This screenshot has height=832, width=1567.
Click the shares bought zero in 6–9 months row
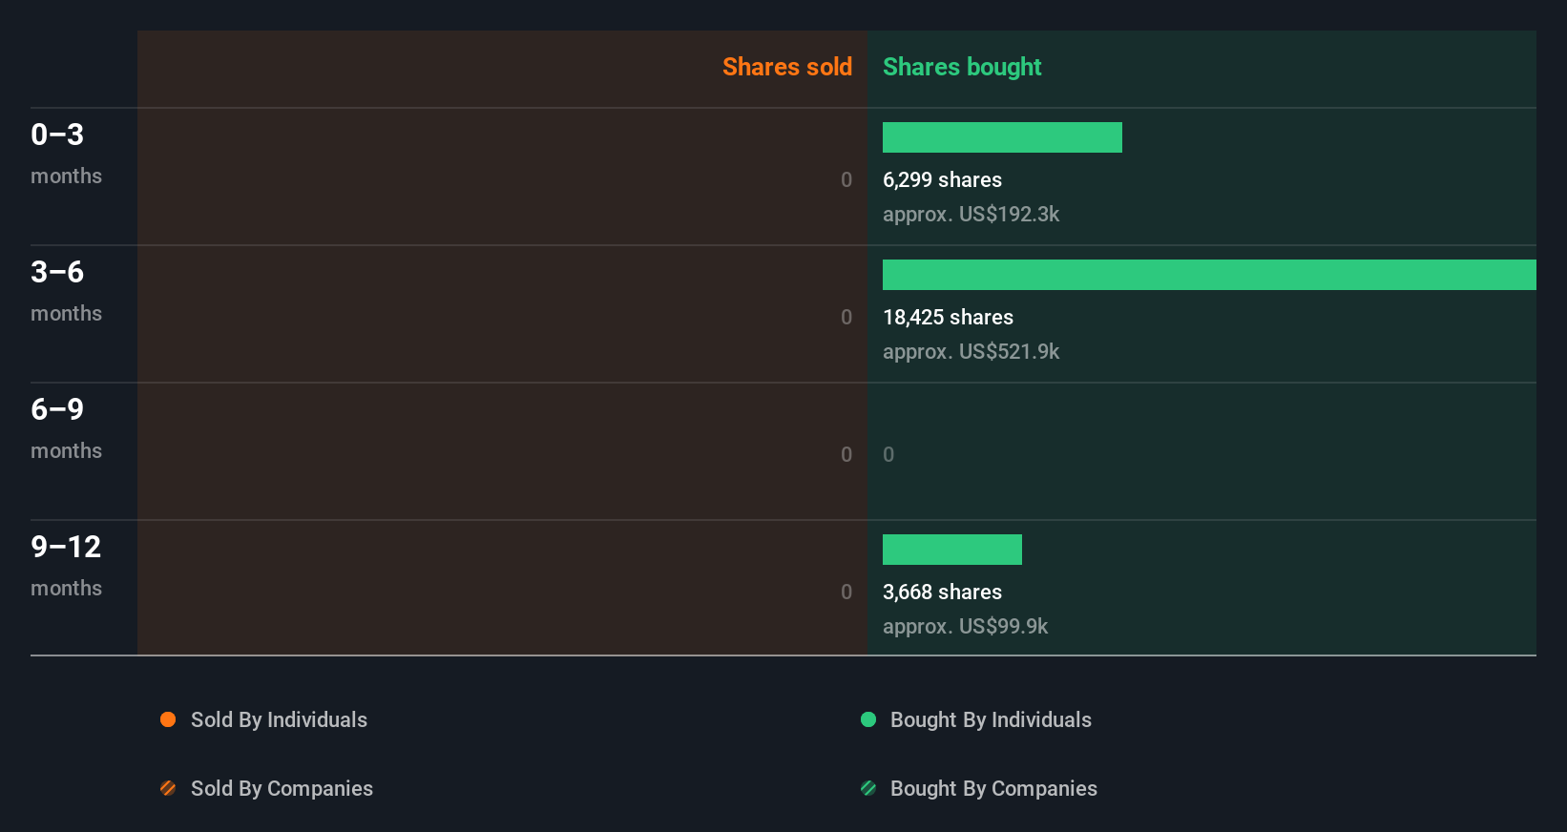point(888,454)
